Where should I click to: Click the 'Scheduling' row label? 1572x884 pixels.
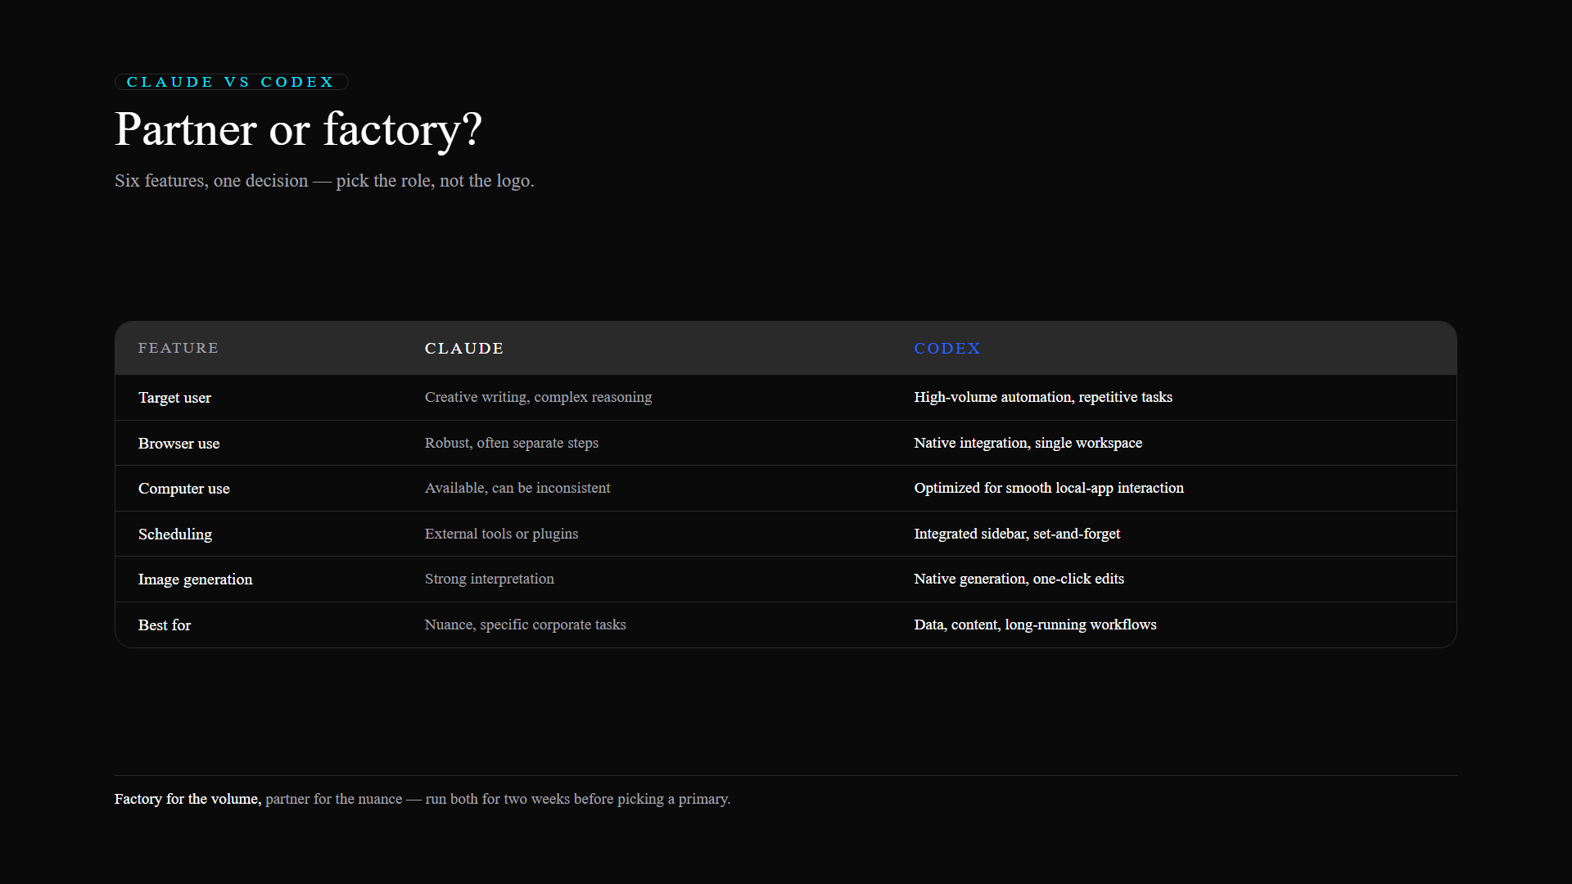pyautogui.click(x=175, y=534)
